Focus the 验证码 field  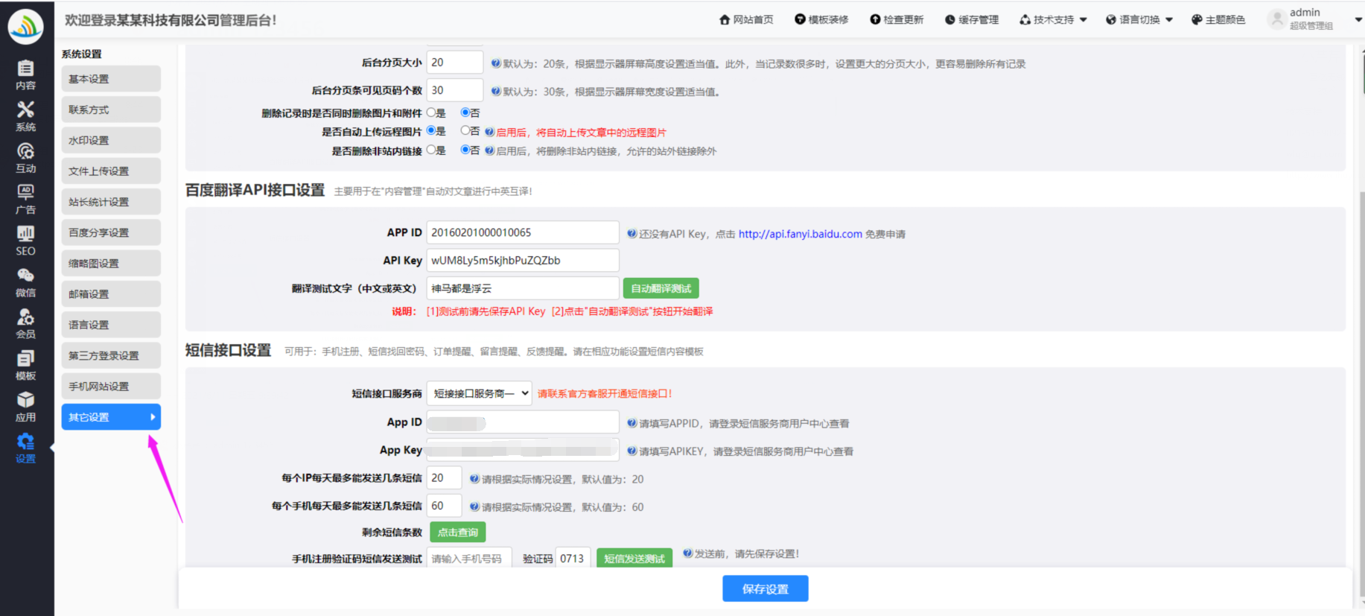[573, 559]
